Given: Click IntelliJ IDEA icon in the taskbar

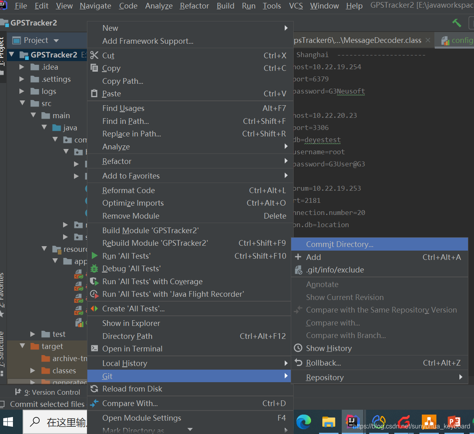Looking at the screenshot, I should coord(352,421).
